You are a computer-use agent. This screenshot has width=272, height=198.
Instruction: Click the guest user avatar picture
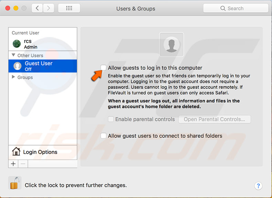(171, 45)
